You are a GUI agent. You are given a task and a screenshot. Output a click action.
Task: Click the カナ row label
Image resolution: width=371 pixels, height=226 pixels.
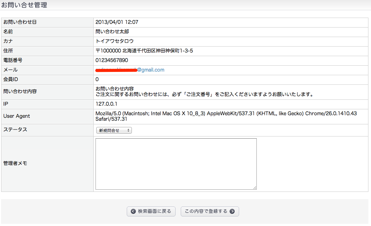click(x=8, y=41)
